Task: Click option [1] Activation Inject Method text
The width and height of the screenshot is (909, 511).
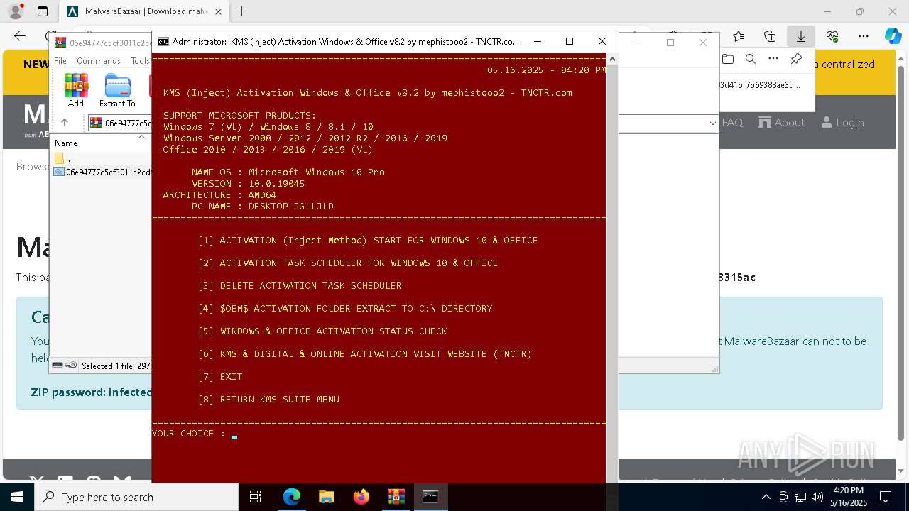Action: point(367,241)
